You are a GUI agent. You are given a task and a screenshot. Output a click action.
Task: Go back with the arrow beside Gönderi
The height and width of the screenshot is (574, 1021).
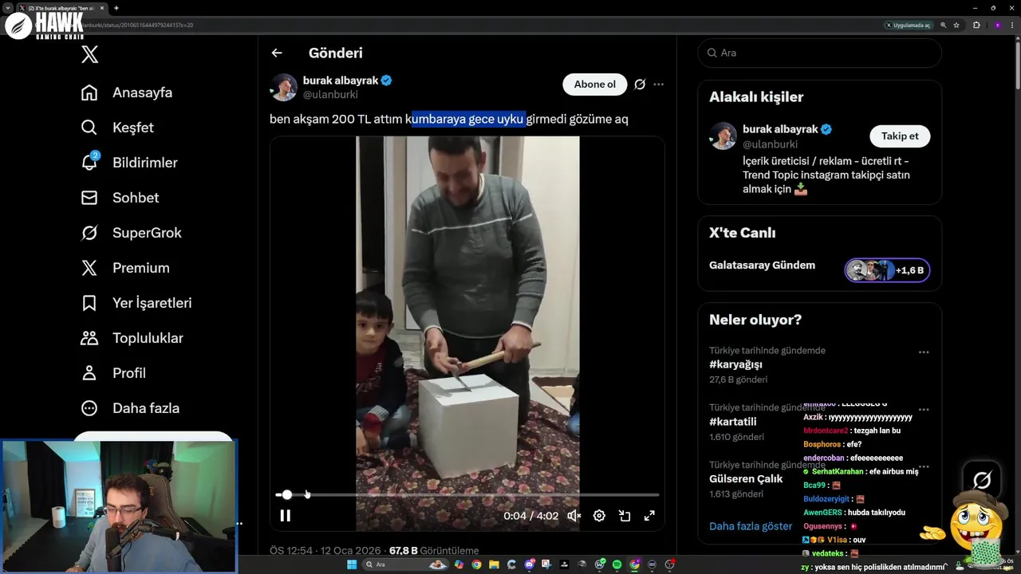[277, 53]
